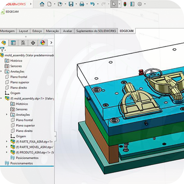Switch to the Layout tab
184x184 pixels.
click(23, 31)
